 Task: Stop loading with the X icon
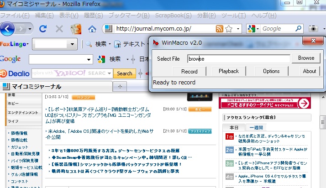[59, 29]
